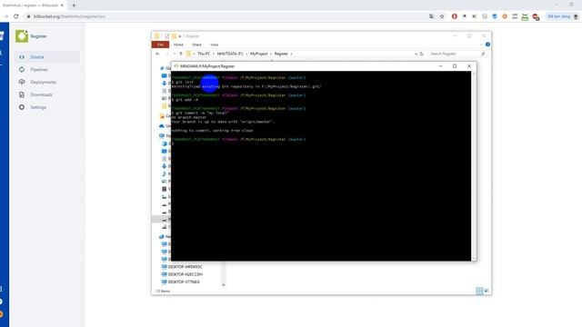
Task: Click the orange circle extension icon
Action: click(x=505, y=16)
